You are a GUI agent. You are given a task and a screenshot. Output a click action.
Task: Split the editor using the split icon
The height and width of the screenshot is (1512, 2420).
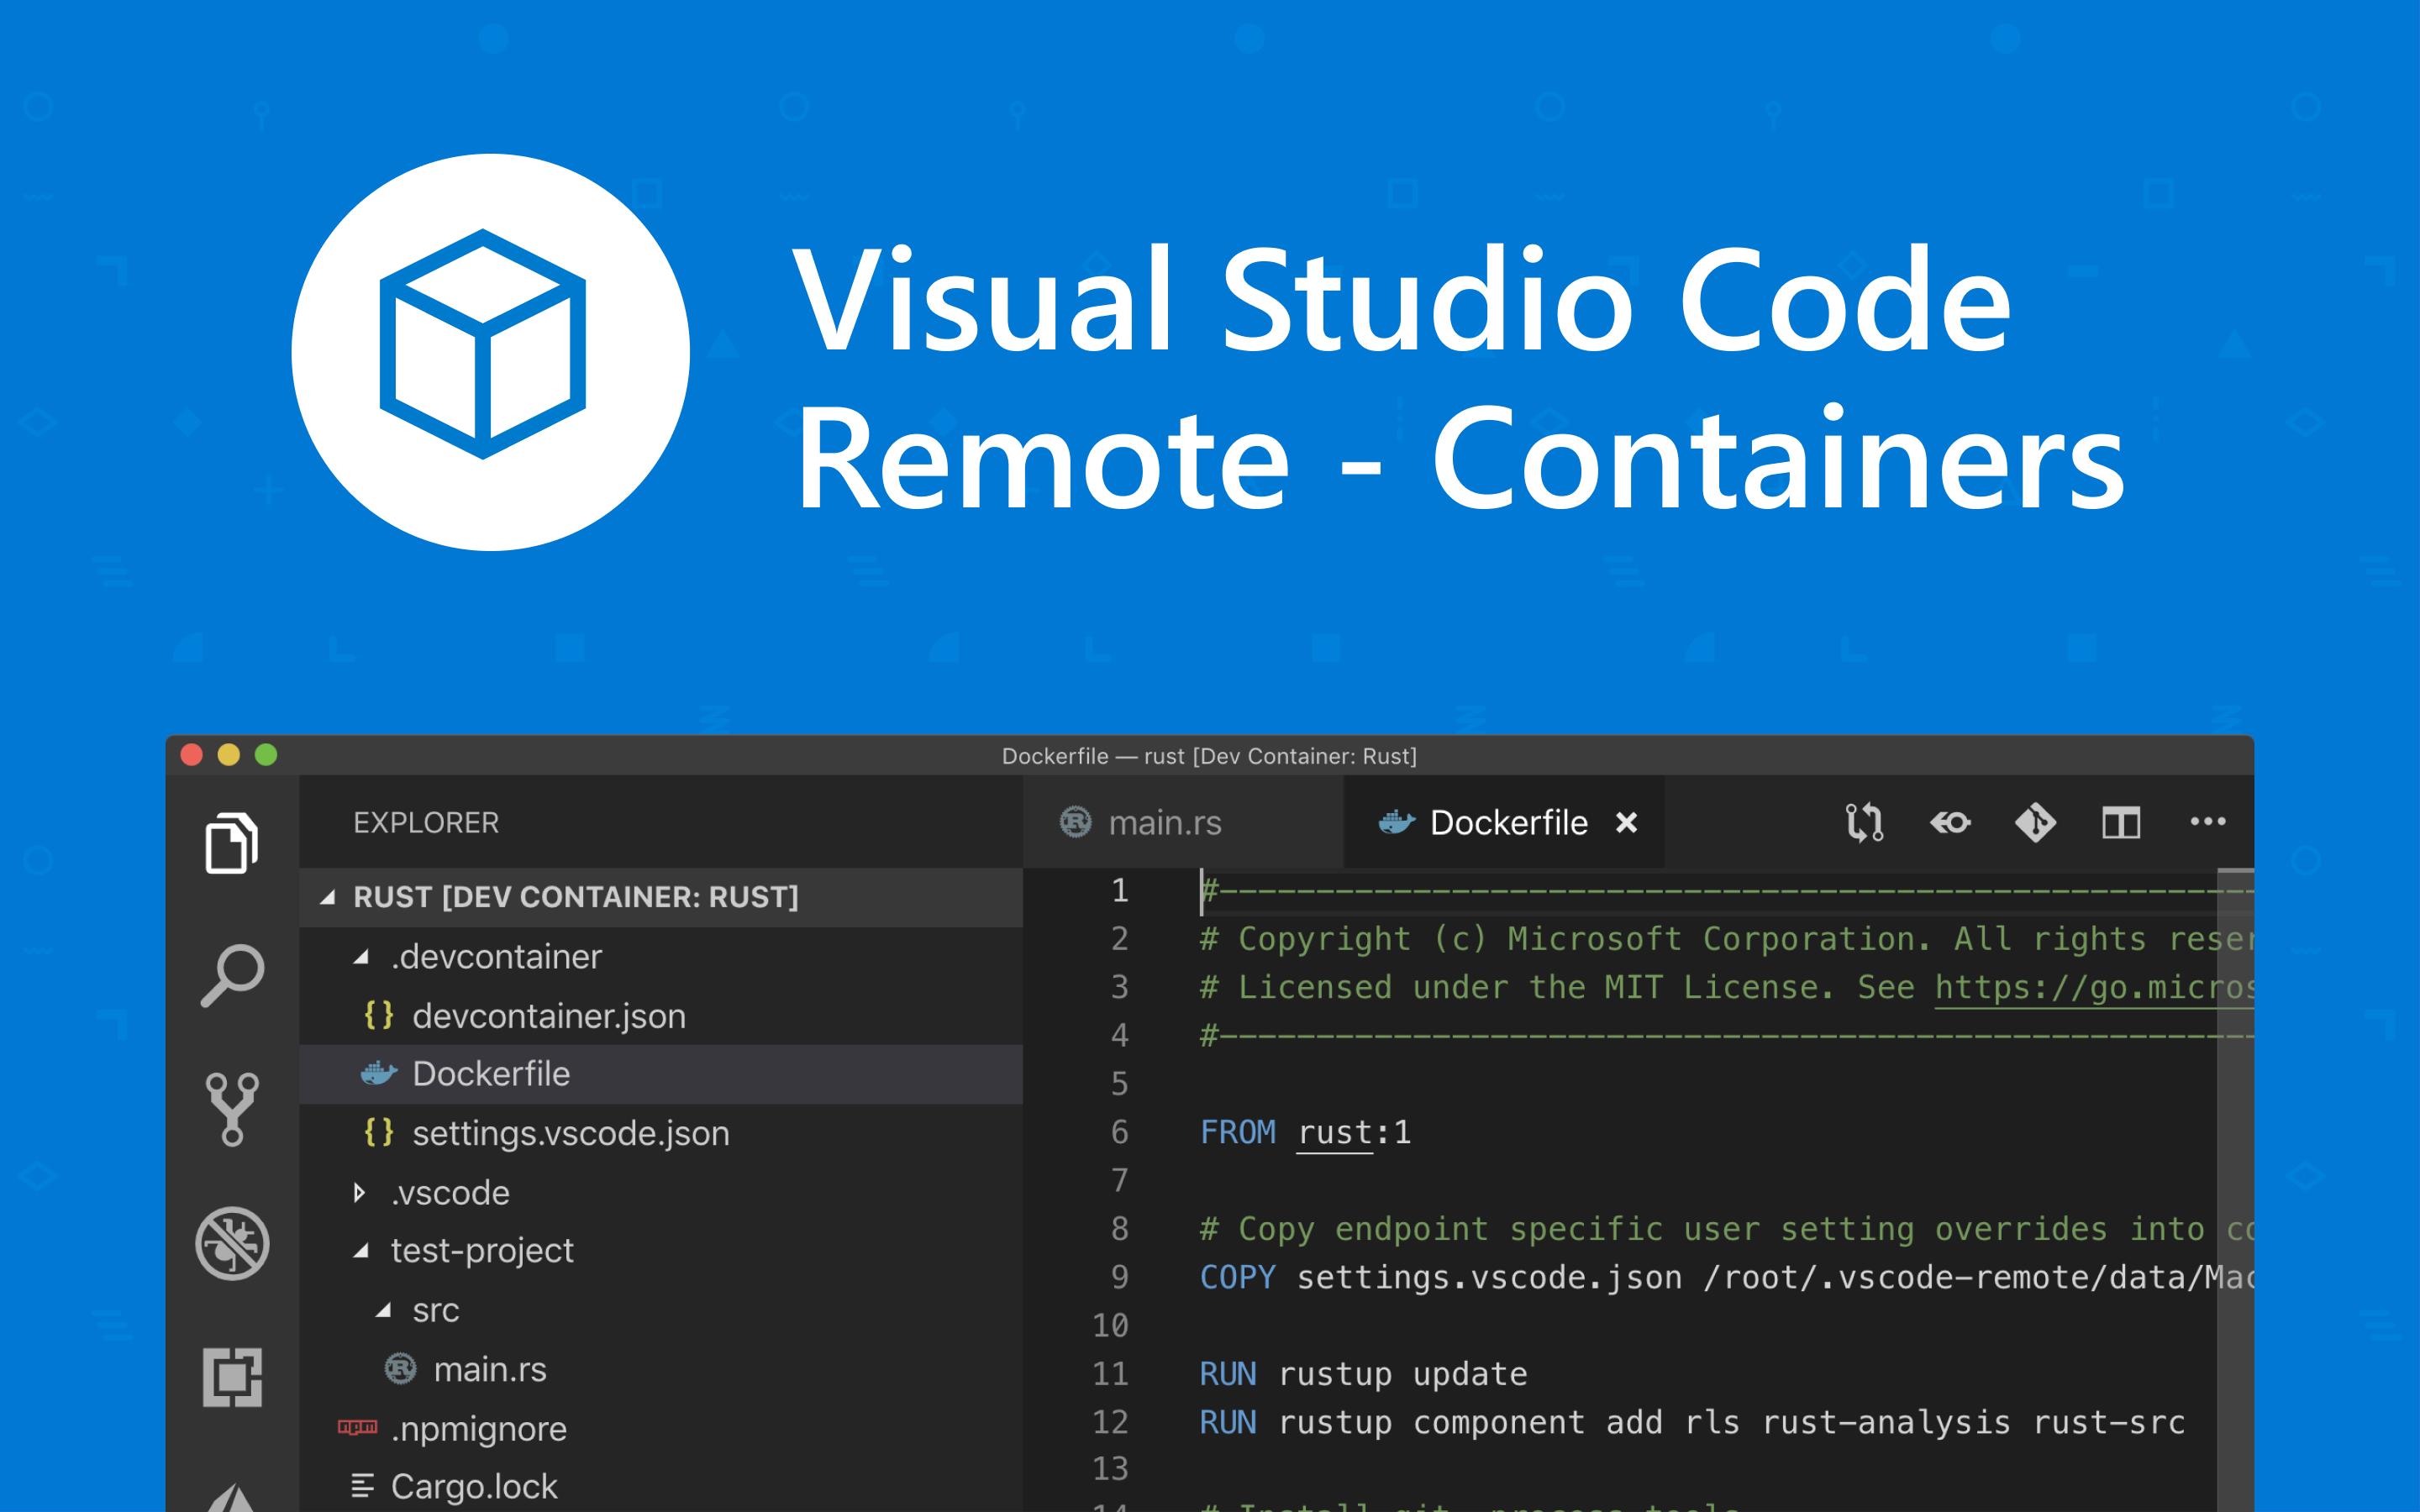(2122, 822)
